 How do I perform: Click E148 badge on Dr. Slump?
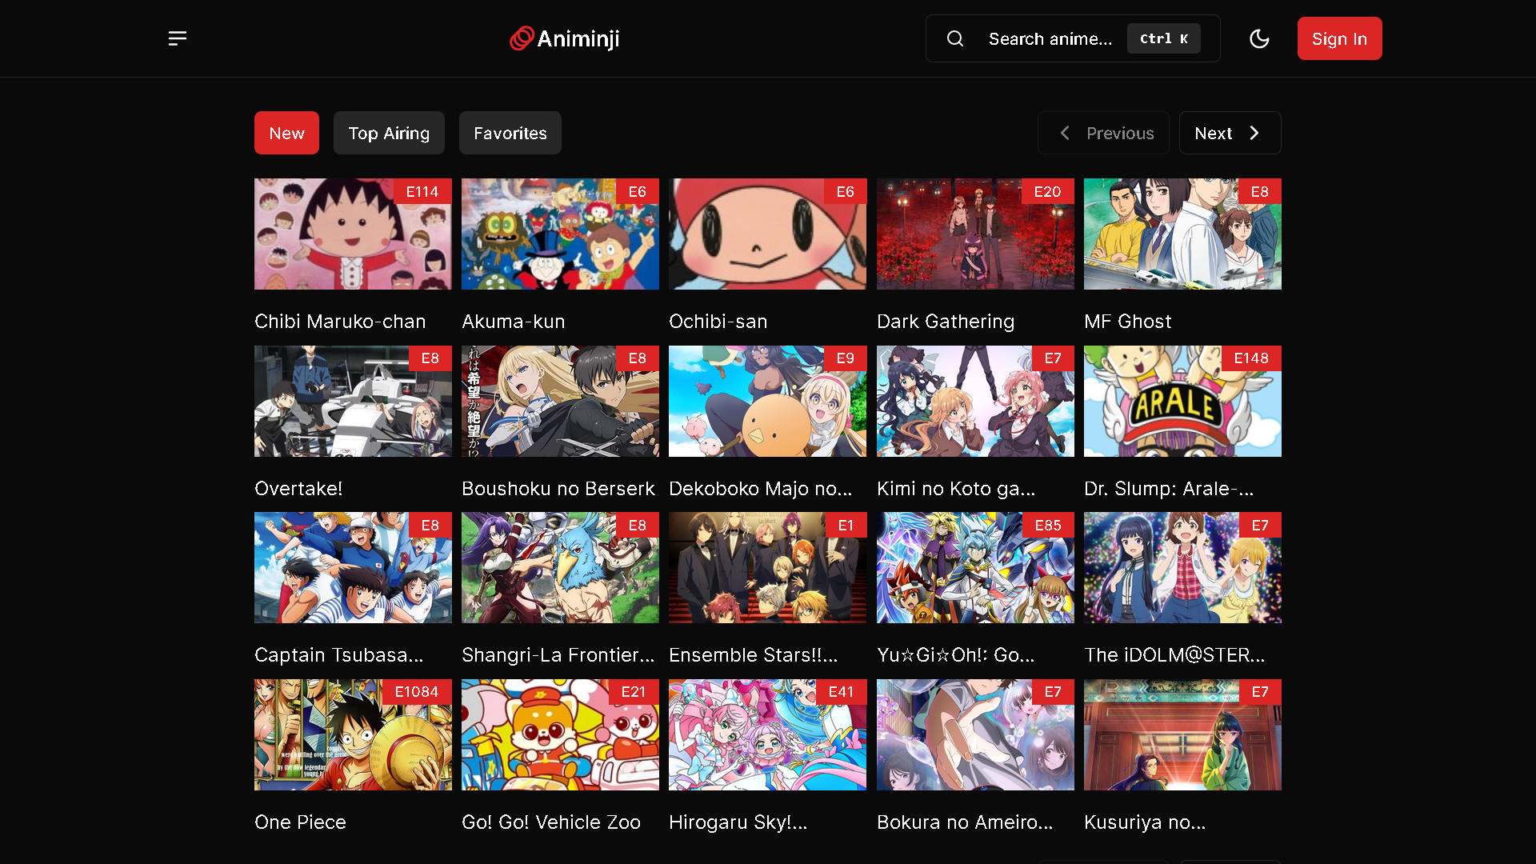[x=1250, y=358]
